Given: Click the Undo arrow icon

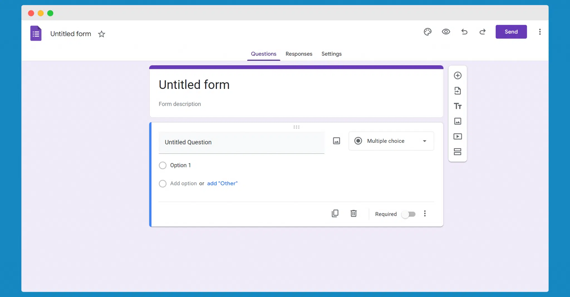Looking at the screenshot, I should coord(464,32).
